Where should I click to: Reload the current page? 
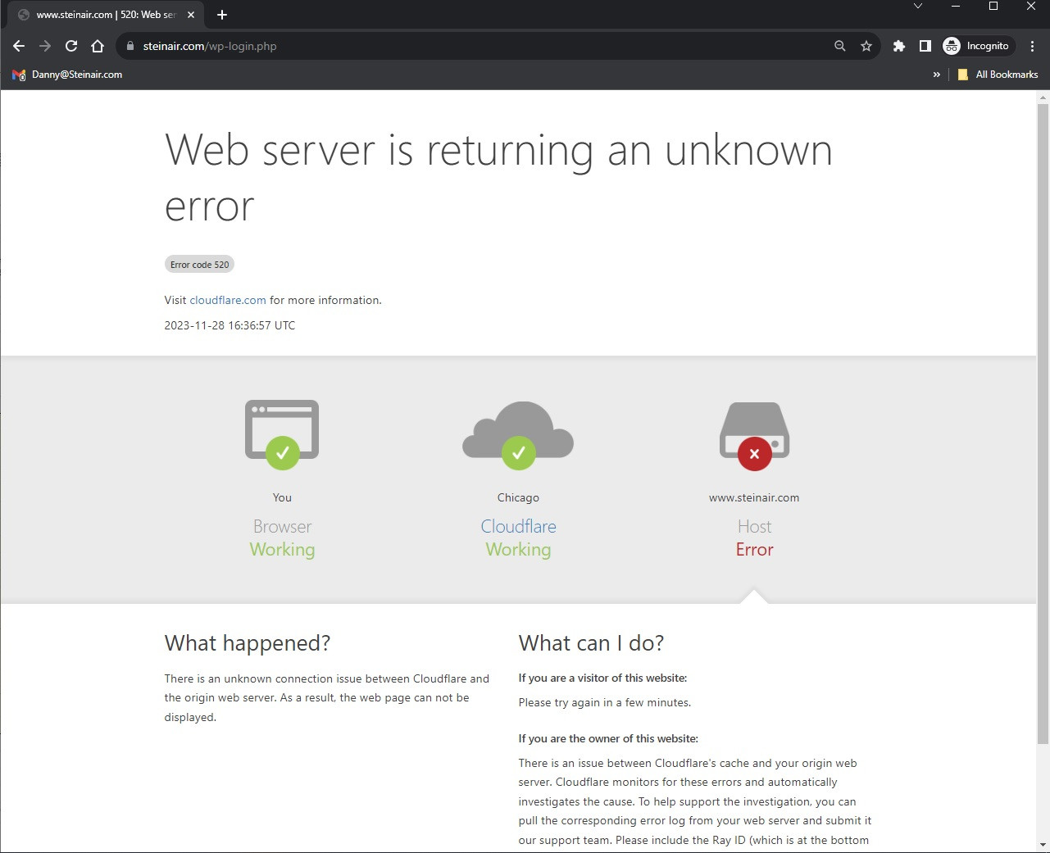click(71, 46)
